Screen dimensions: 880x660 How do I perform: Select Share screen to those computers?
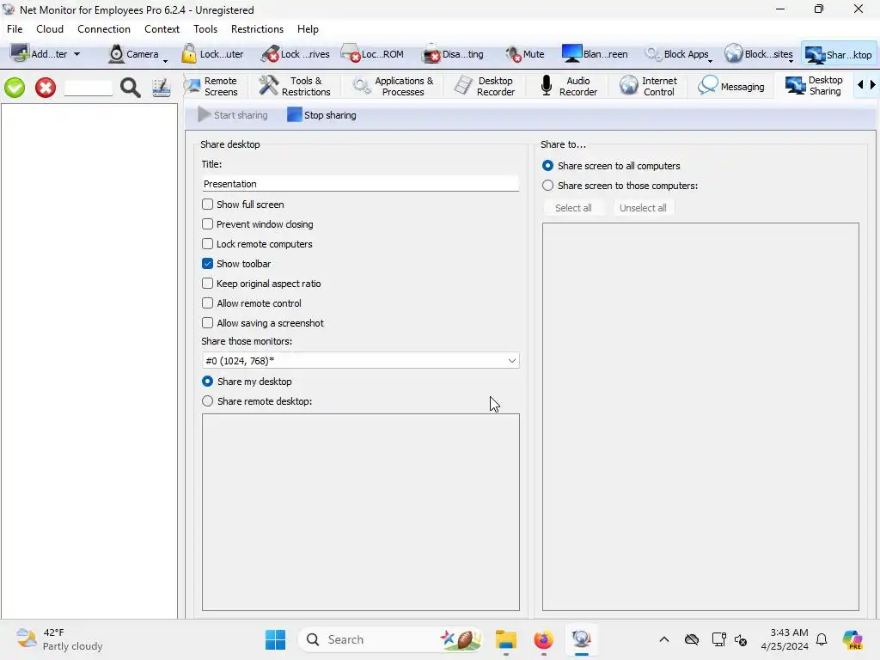pos(547,186)
